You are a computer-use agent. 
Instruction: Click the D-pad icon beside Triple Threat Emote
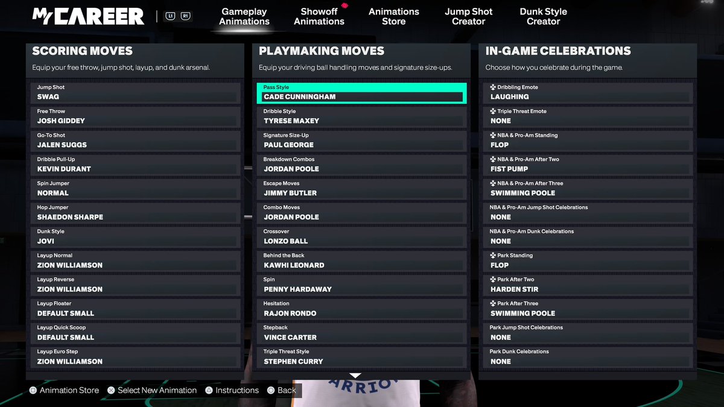tap(493, 112)
